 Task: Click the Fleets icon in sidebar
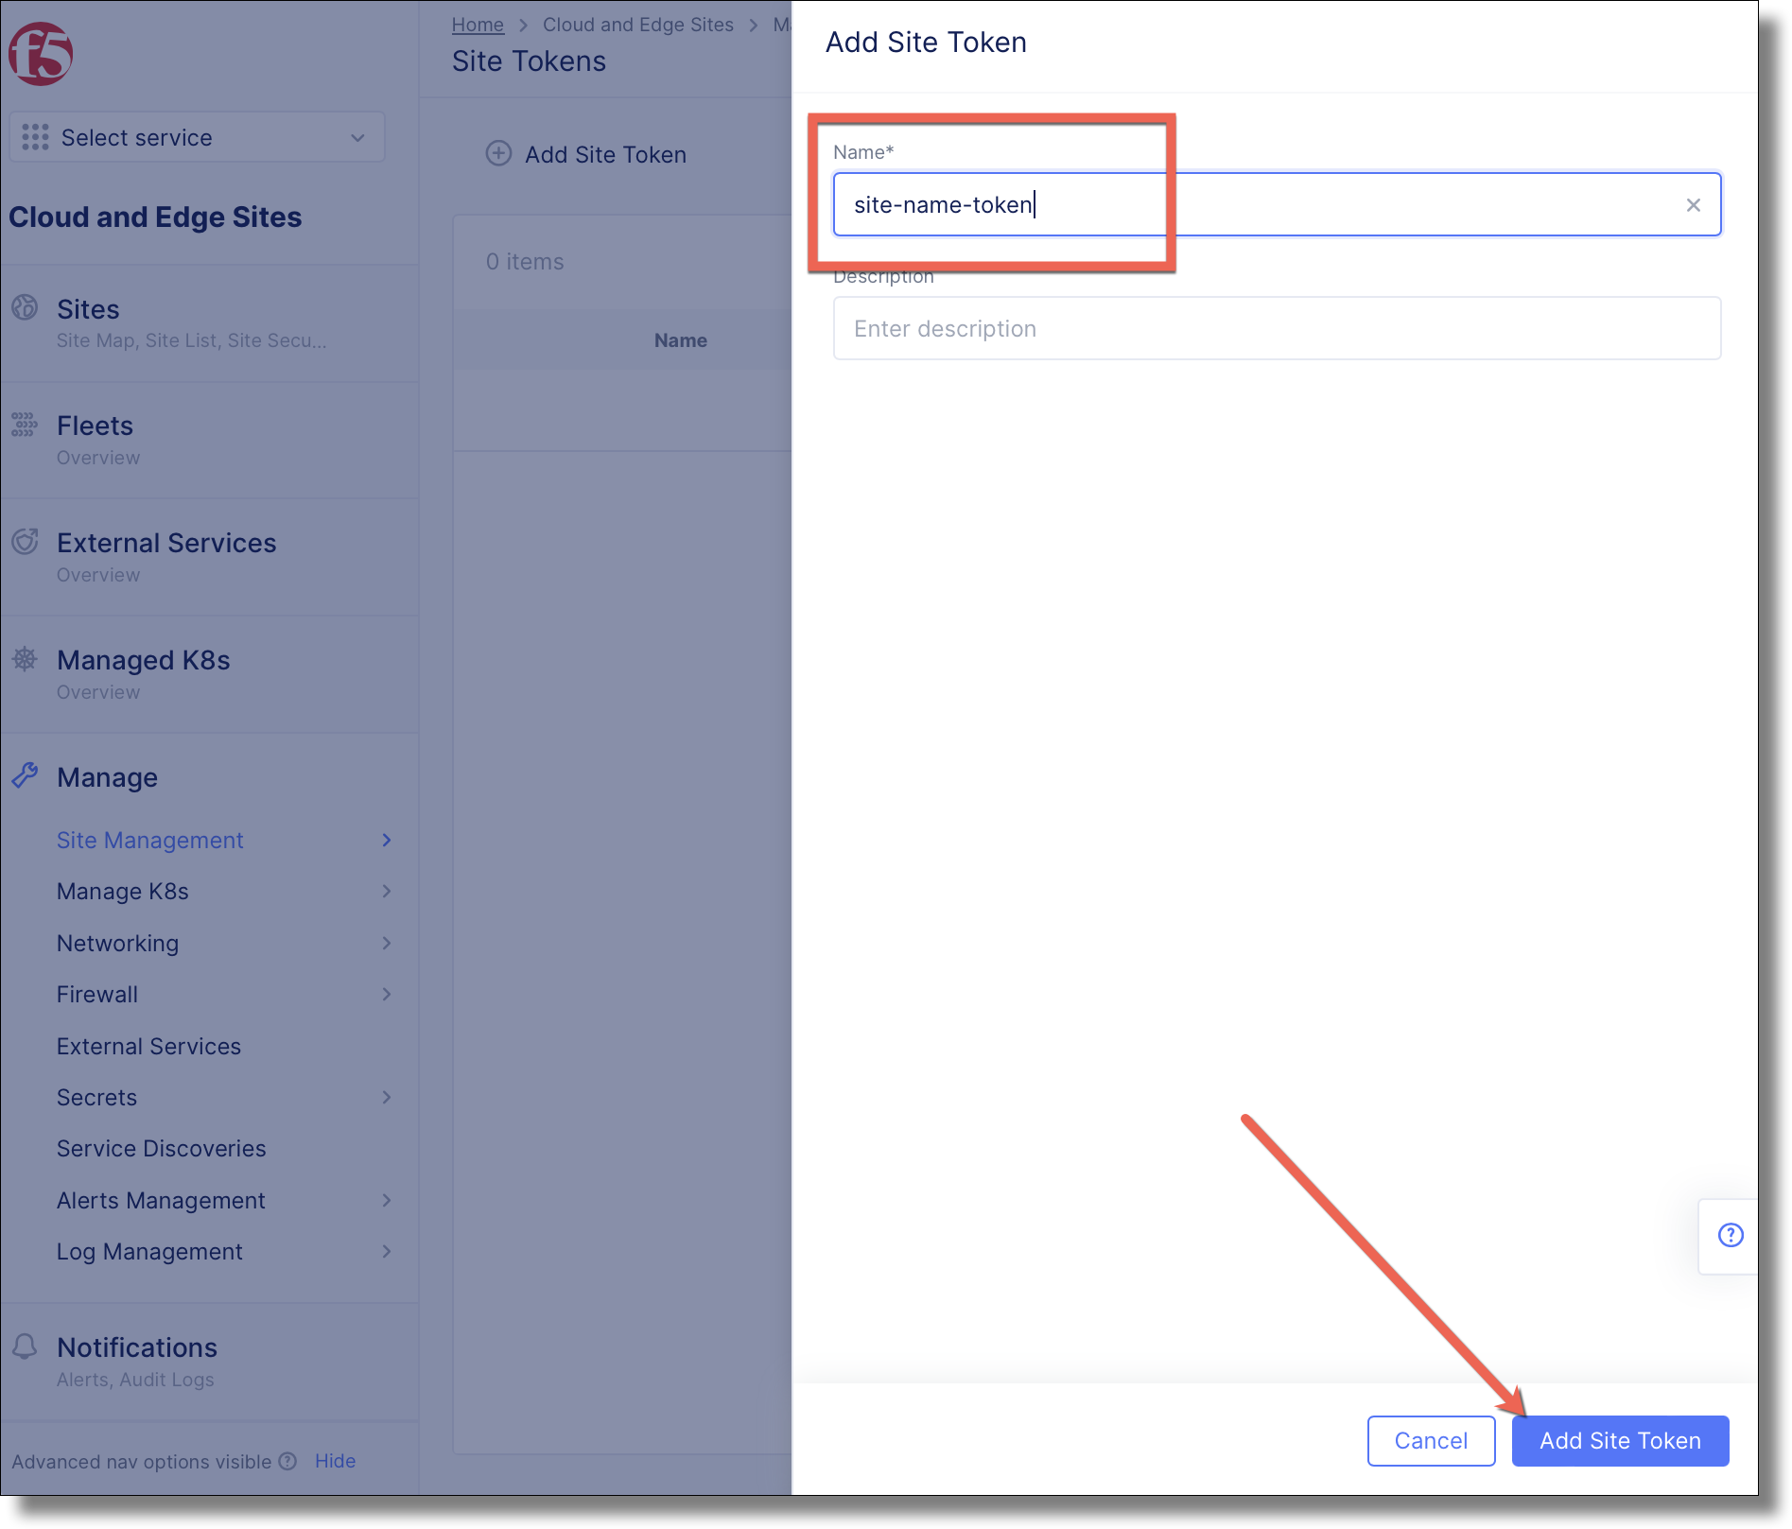(25, 425)
